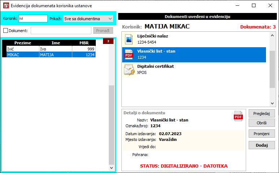The height and width of the screenshot is (173, 279).
Task: Click the MBR column header
Action: click(x=84, y=43)
